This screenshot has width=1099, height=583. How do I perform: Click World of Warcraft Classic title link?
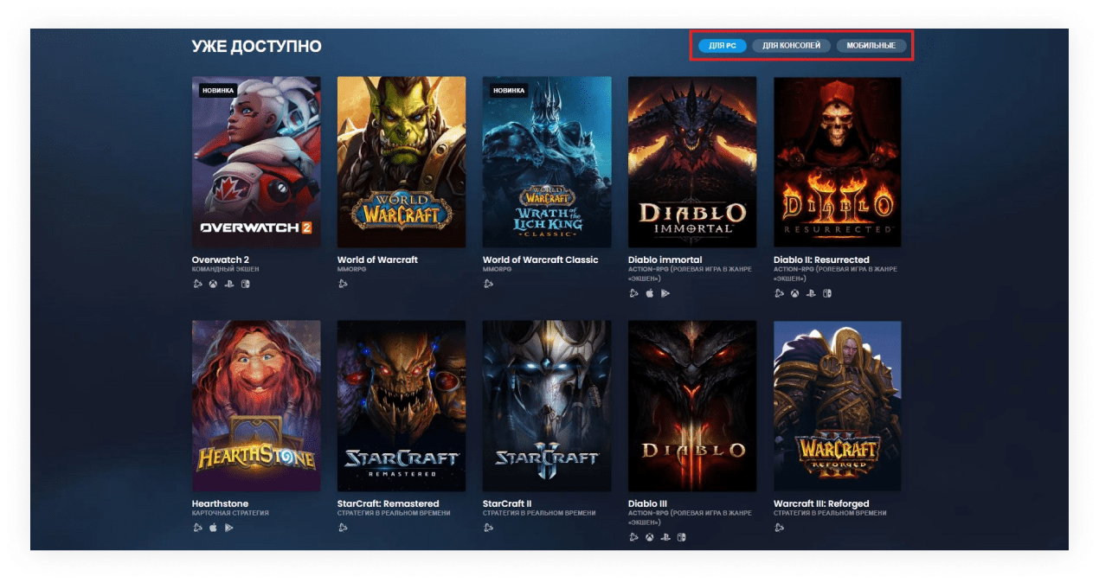540,259
